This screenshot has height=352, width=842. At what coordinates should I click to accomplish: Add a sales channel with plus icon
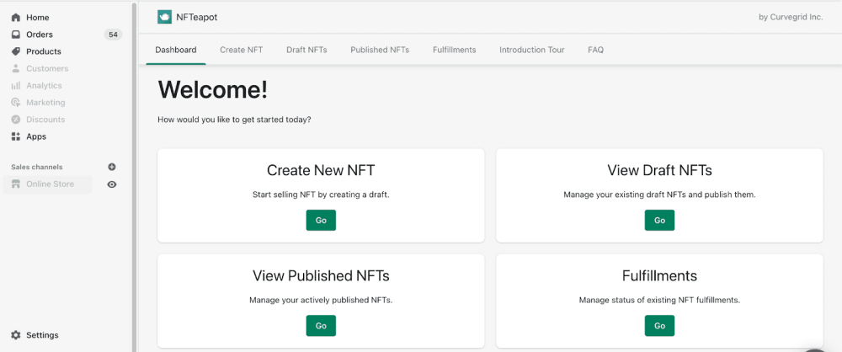pos(112,167)
